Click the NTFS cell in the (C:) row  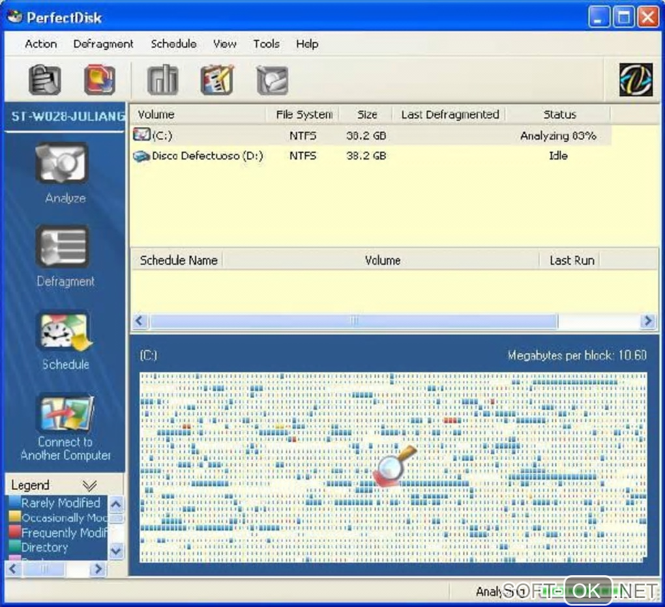click(303, 135)
